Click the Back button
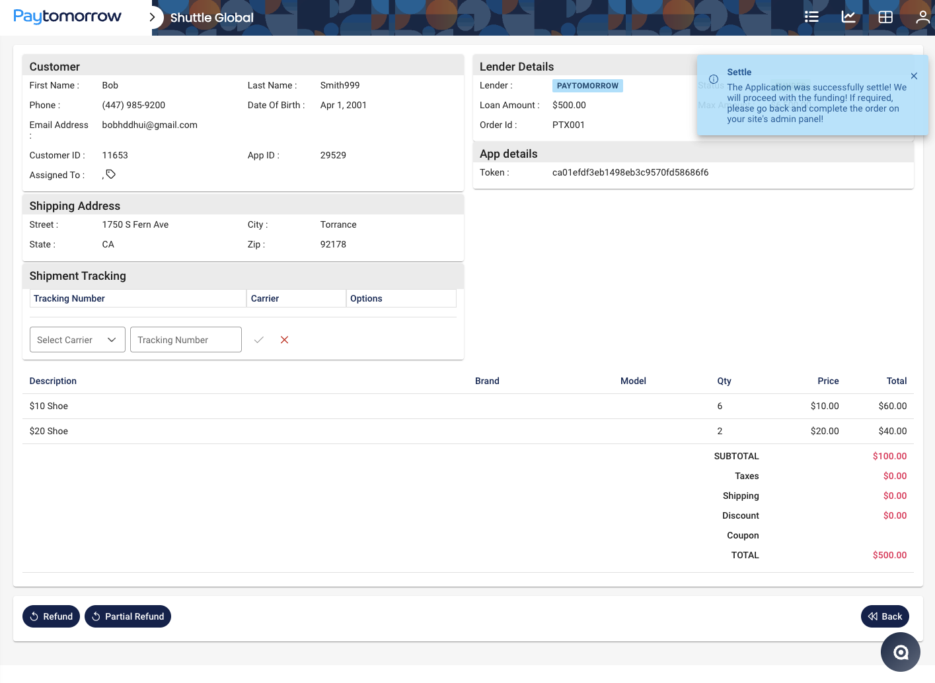The image size is (935, 683). (885, 616)
